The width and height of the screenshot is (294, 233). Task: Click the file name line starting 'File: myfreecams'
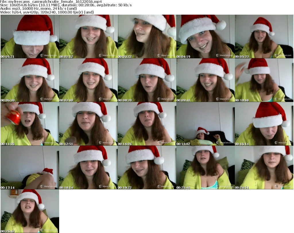51,2
